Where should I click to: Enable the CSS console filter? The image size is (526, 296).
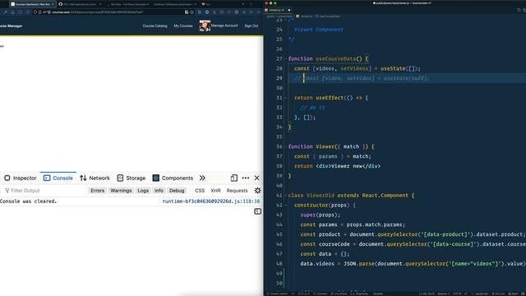tap(200, 191)
